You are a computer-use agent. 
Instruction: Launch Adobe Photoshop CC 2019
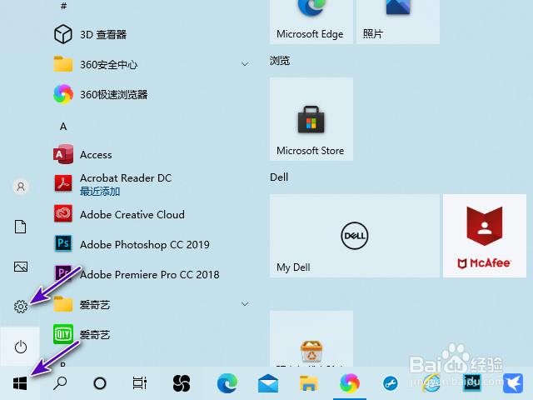point(151,244)
